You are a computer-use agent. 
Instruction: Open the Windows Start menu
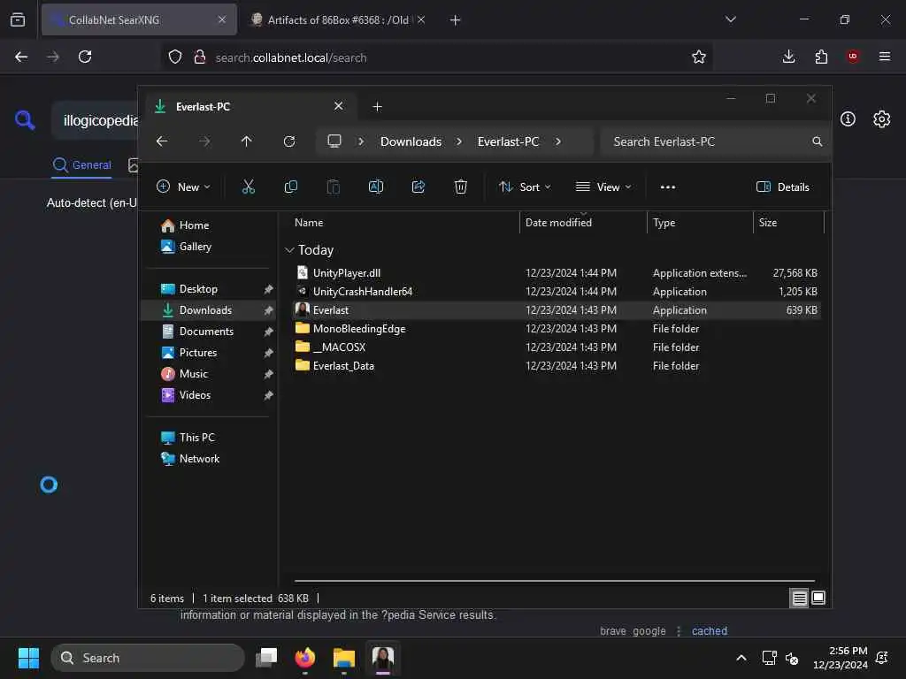point(28,658)
